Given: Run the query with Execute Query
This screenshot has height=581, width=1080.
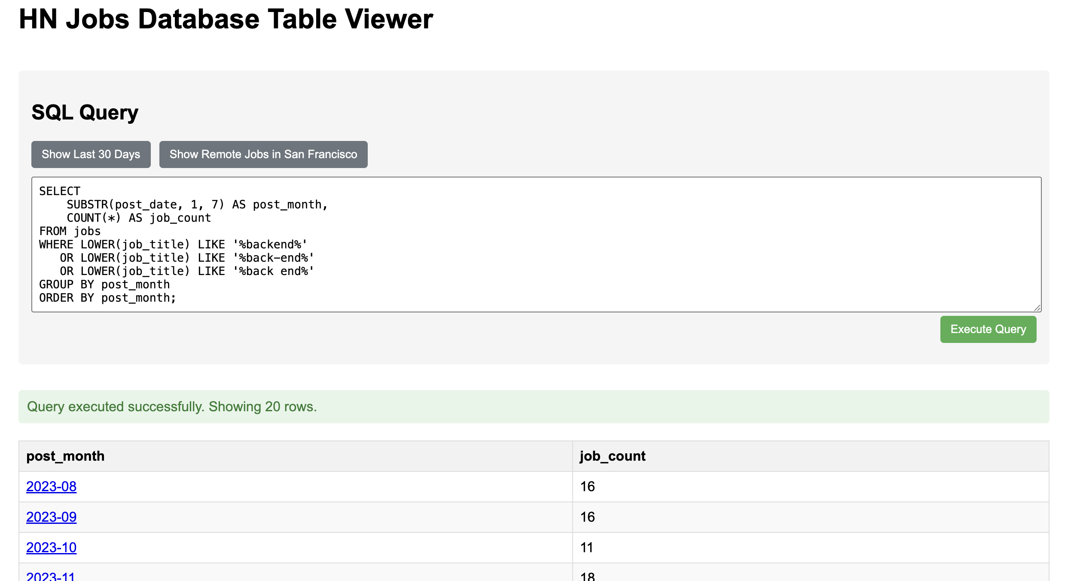Looking at the screenshot, I should pos(988,329).
